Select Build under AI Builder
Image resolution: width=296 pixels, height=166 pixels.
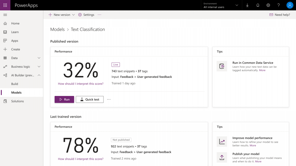click(x=14, y=84)
